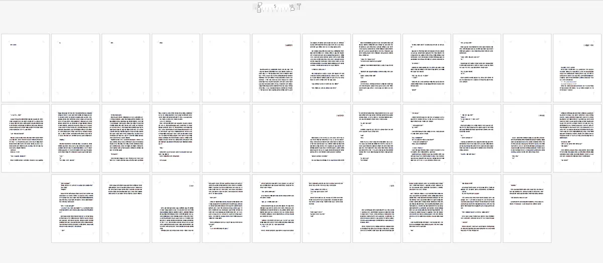The image size is (603, 263).
Task: Click the left indent square on ruler
Action: pyautogui.click(x=259, y=12)
